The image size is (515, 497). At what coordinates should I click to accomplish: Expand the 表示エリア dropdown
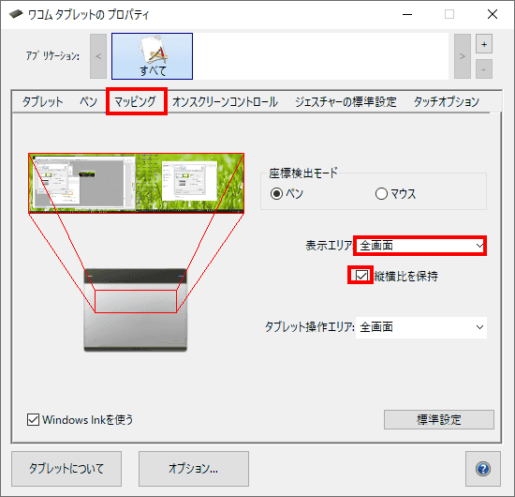click(x=421, y=246)
